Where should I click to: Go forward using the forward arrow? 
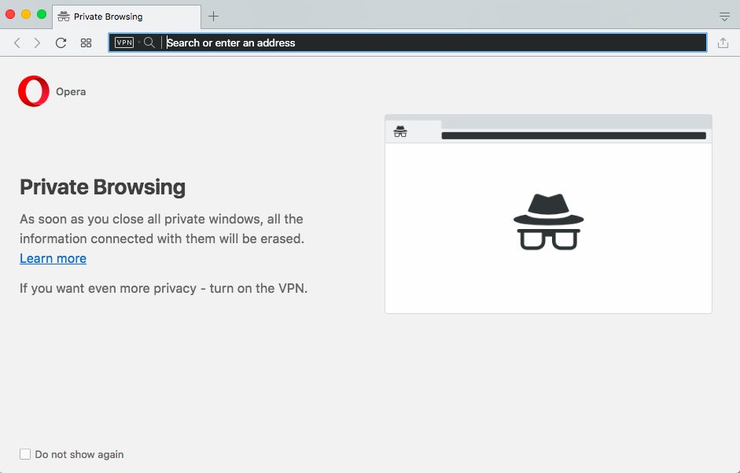(37, 43)
